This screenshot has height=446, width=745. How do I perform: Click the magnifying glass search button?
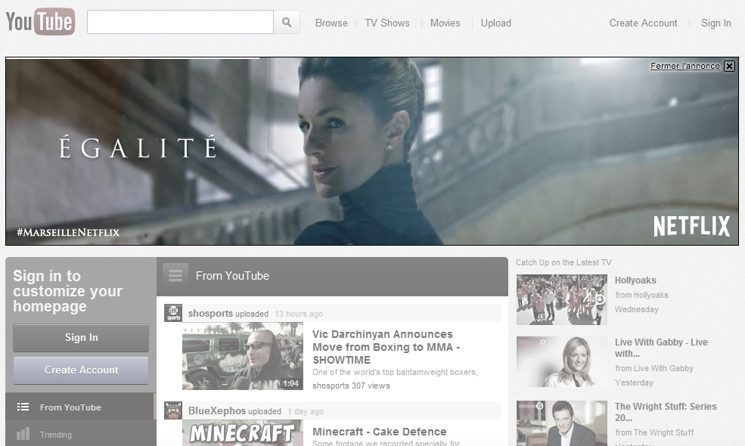click(287, 22)
